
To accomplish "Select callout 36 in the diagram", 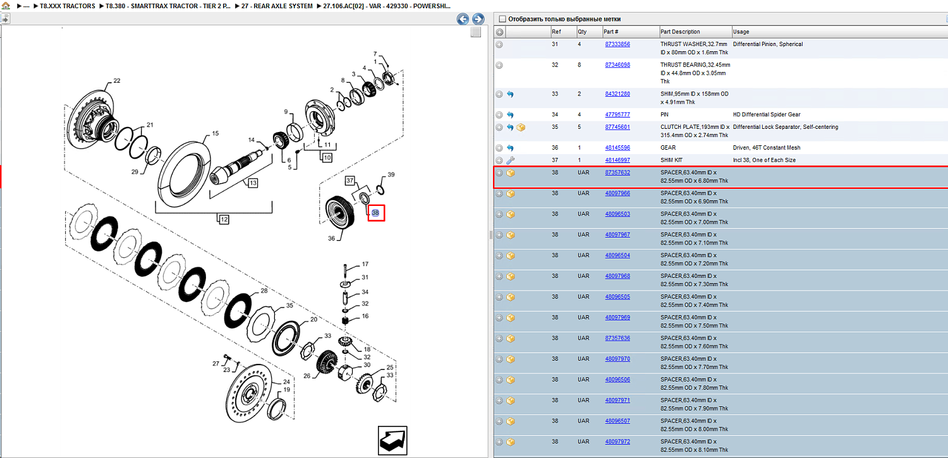I will tap(332, 238).
